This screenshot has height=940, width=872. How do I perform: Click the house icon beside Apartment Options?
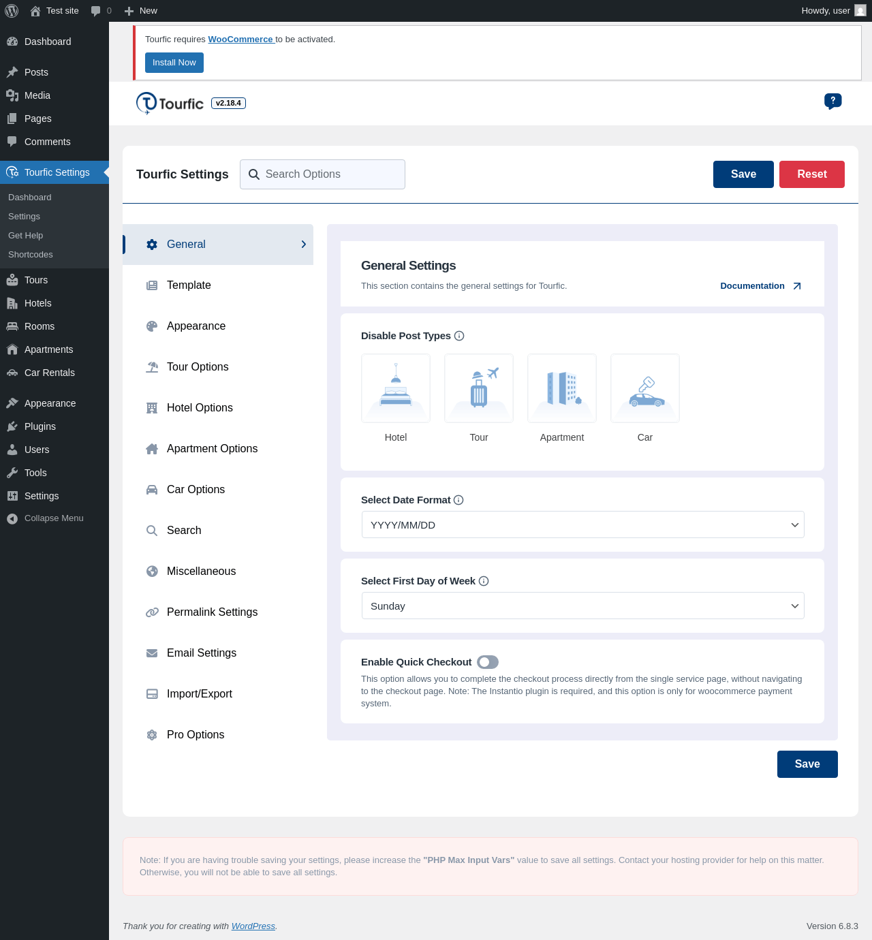[152, 449]
